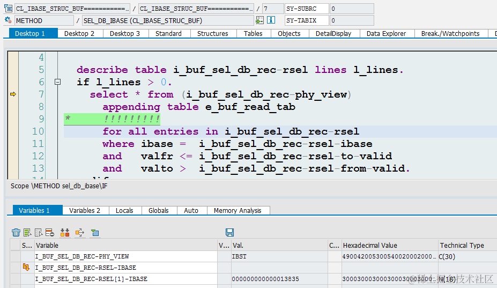This screenshot has height=288, width=497.
Task: Click code line 5 describe table statement
Action: pos(240,70)
